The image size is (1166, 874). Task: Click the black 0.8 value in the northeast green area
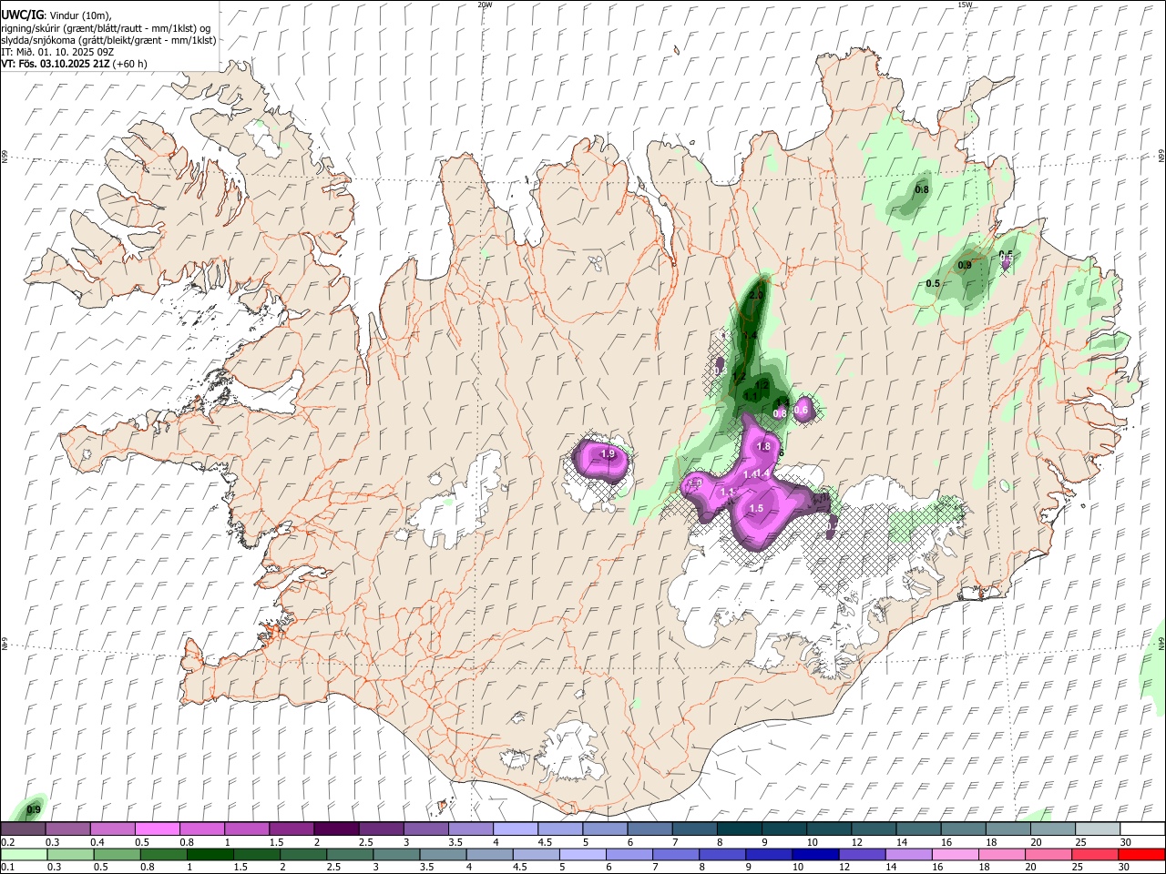point(922,189)
